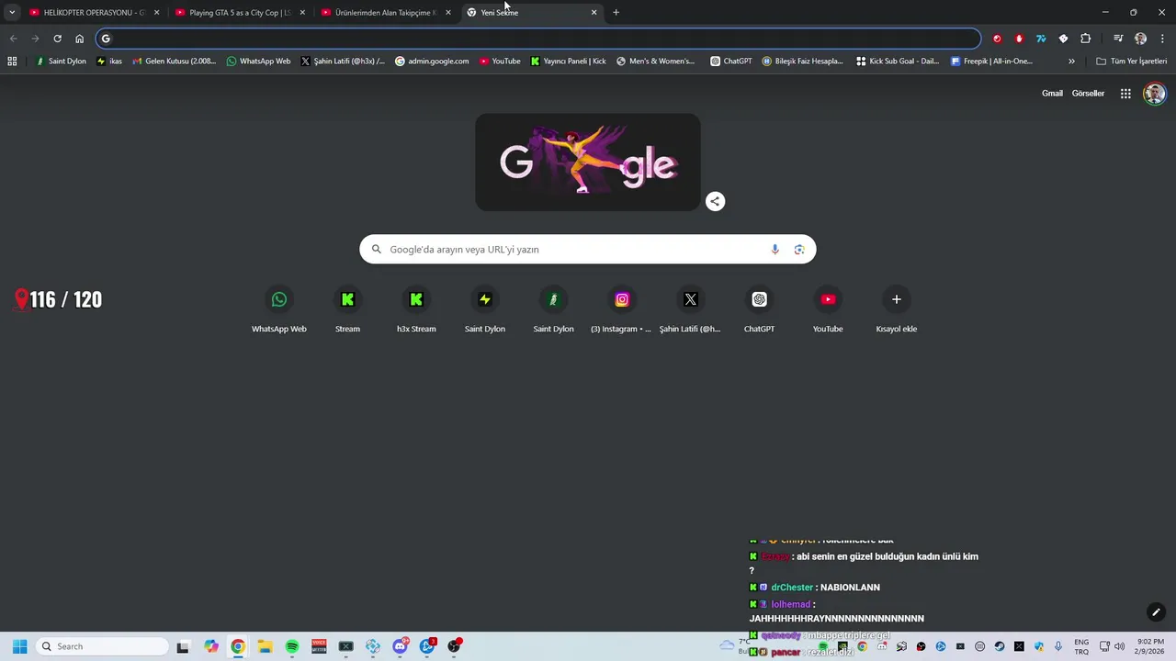Click the Chrome profile avatar in toolbar
Image resolution: width=1176 pixels, height=661 pixels.
1140,39
